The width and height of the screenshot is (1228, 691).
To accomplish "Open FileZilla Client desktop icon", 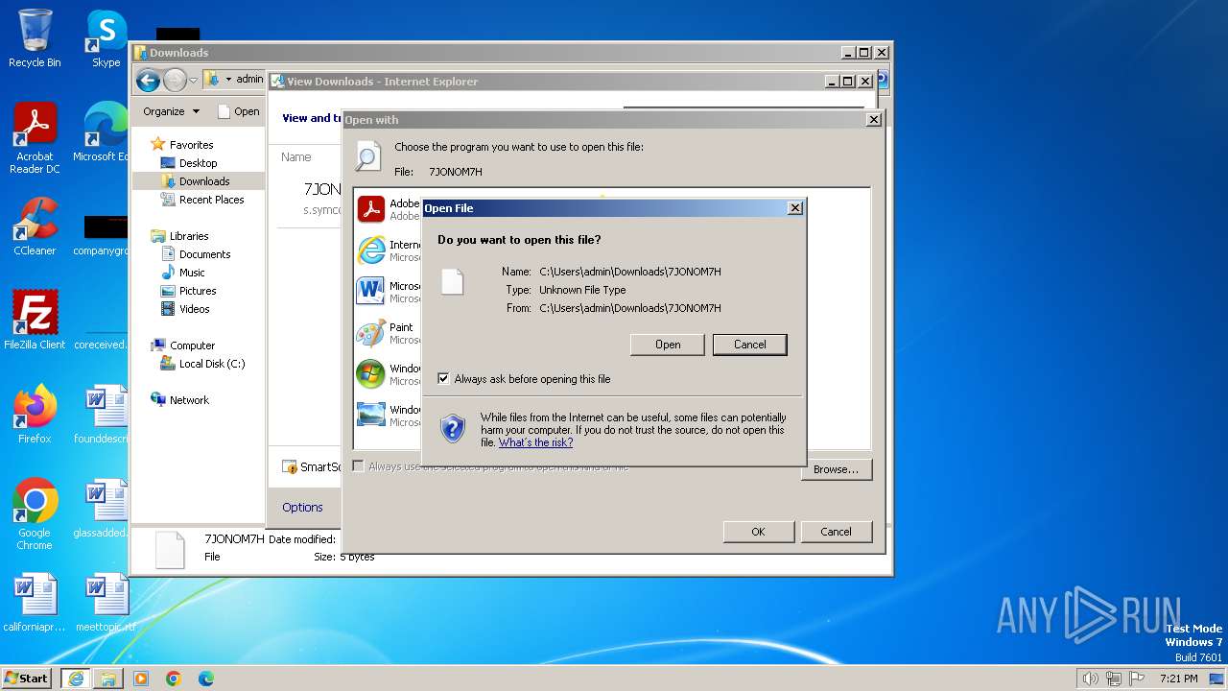I will [35, 320].
